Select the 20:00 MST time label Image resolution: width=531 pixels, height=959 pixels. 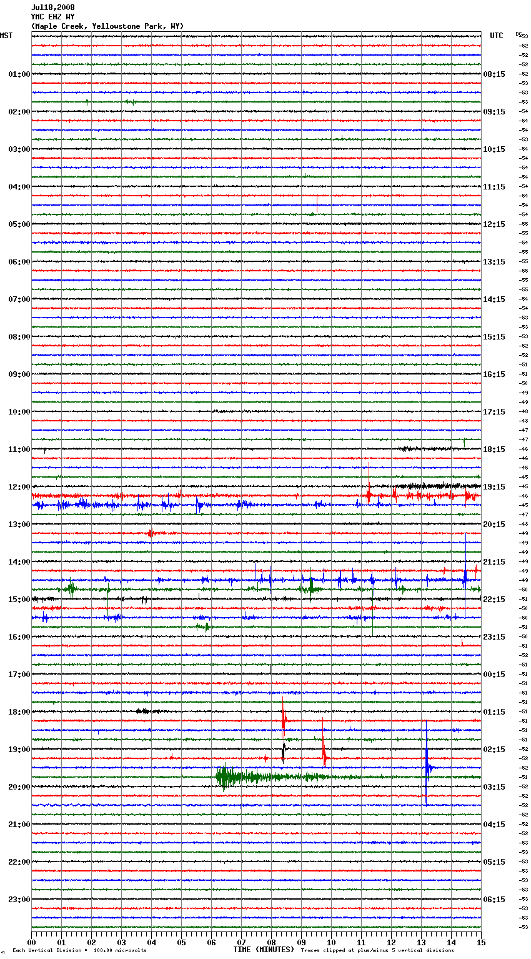(x=19, y=787)
